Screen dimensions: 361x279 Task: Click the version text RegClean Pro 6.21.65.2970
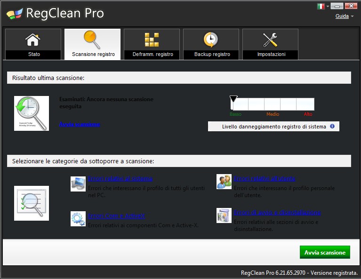tap(273, 273)
